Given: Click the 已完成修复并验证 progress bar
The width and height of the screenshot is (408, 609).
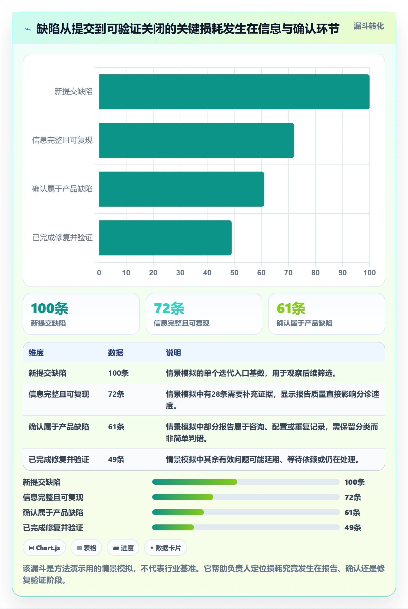Looking at the screenshot, I should (246, 527).
